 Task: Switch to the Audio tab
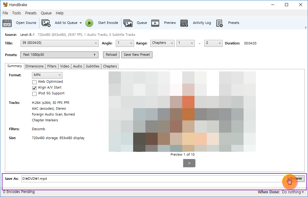click(78, 66)
